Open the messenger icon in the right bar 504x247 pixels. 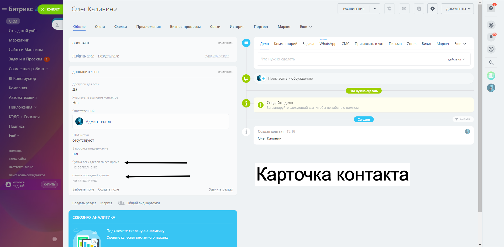[491, 49]
